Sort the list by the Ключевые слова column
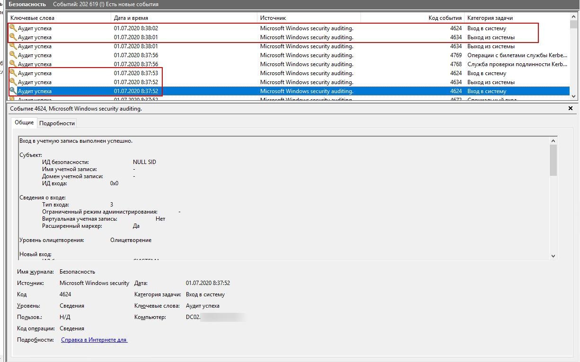Image resolution: width=580 pixels, height=362 pixels. pyautogui.click(x=60, y=18)
